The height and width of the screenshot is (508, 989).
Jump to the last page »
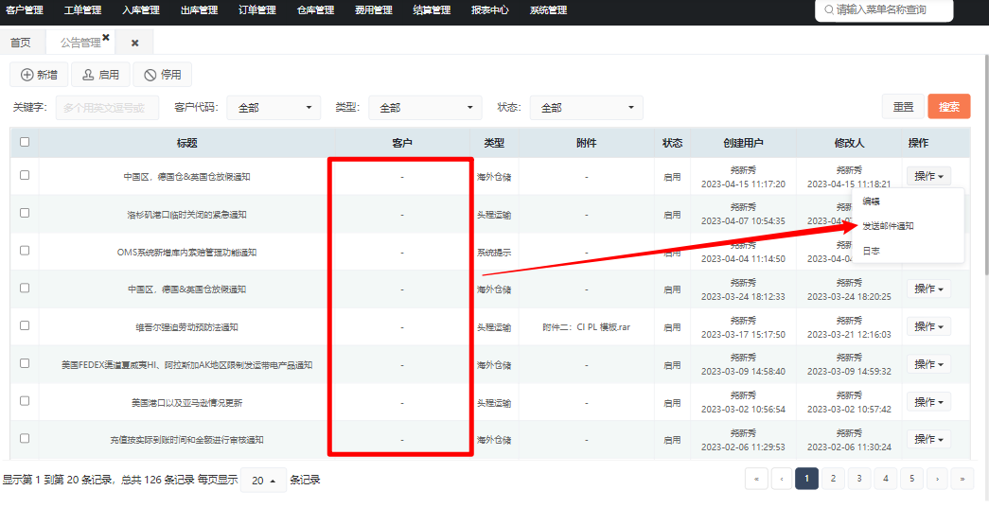click(963, 479)
